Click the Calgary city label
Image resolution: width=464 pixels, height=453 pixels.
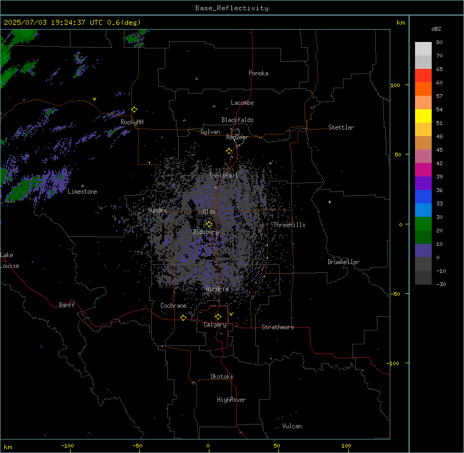point(215,324)
